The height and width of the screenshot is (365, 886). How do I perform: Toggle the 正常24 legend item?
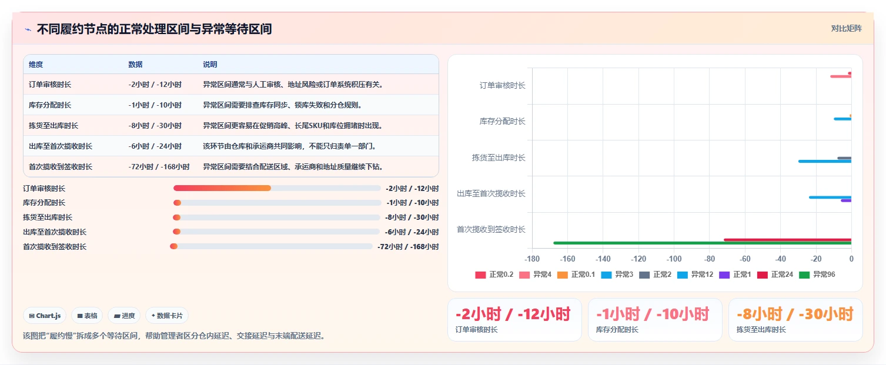point(775,274)
